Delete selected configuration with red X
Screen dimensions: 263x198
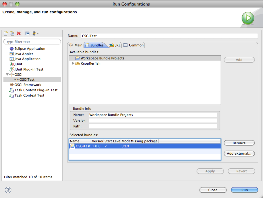tap(19, 33)
